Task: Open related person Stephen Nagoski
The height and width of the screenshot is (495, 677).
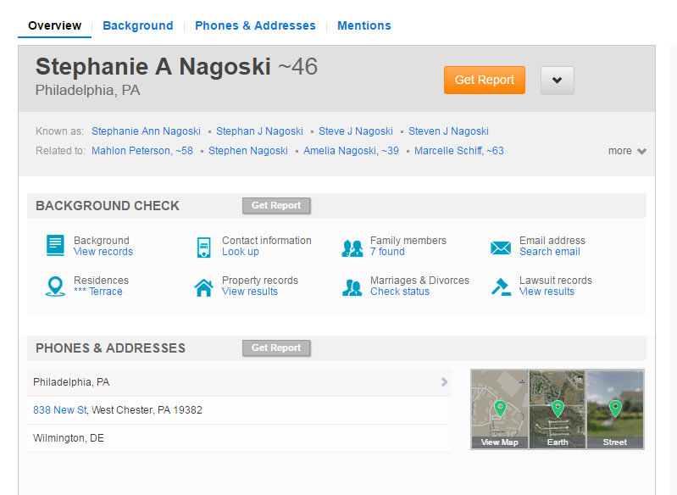Action: [247, 151]
